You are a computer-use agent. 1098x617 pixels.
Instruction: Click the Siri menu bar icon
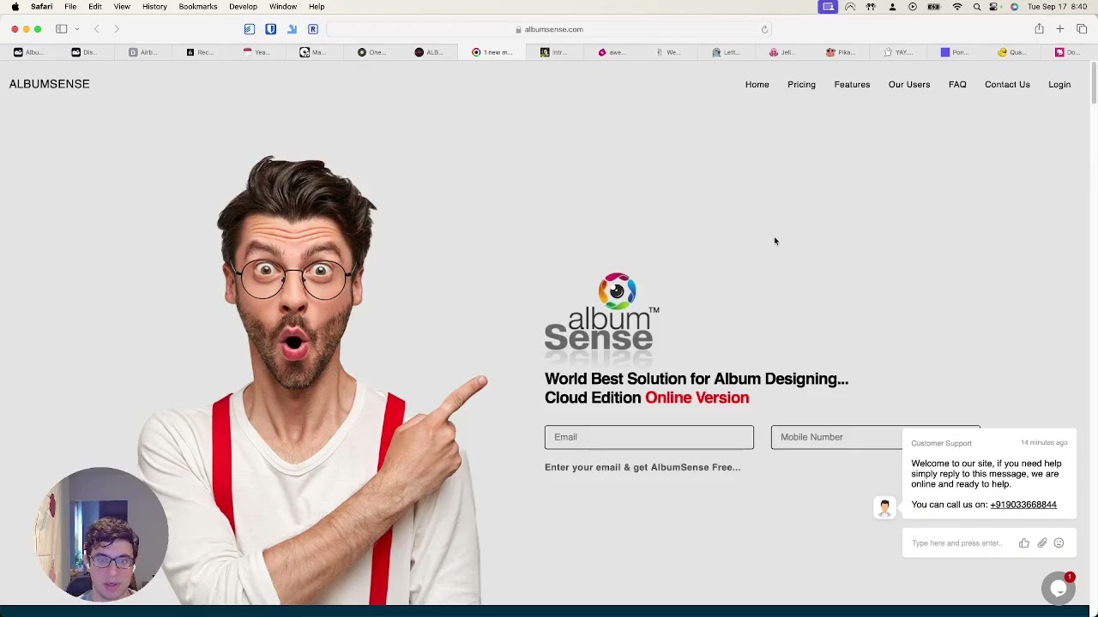pos(1014,7)
